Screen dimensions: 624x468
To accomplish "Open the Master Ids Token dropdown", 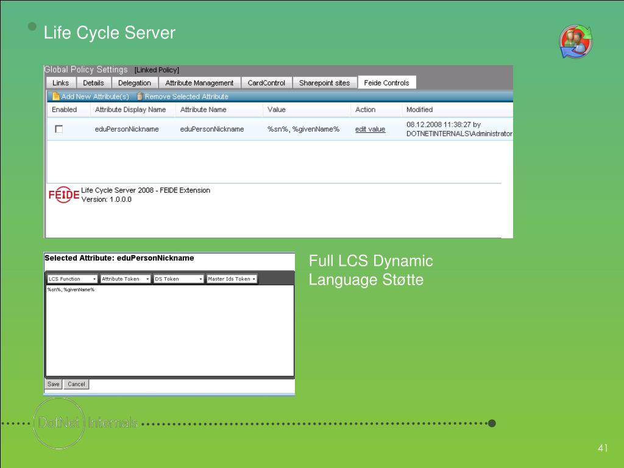I will pyautogui.click(x=232, y=279).
